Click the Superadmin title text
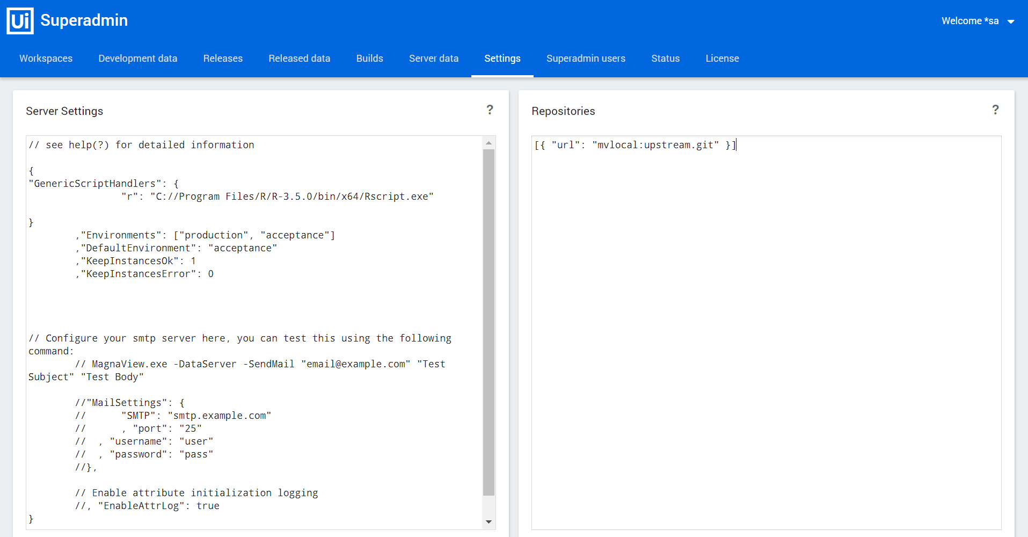1028x537 pixels. click(84, 20)
